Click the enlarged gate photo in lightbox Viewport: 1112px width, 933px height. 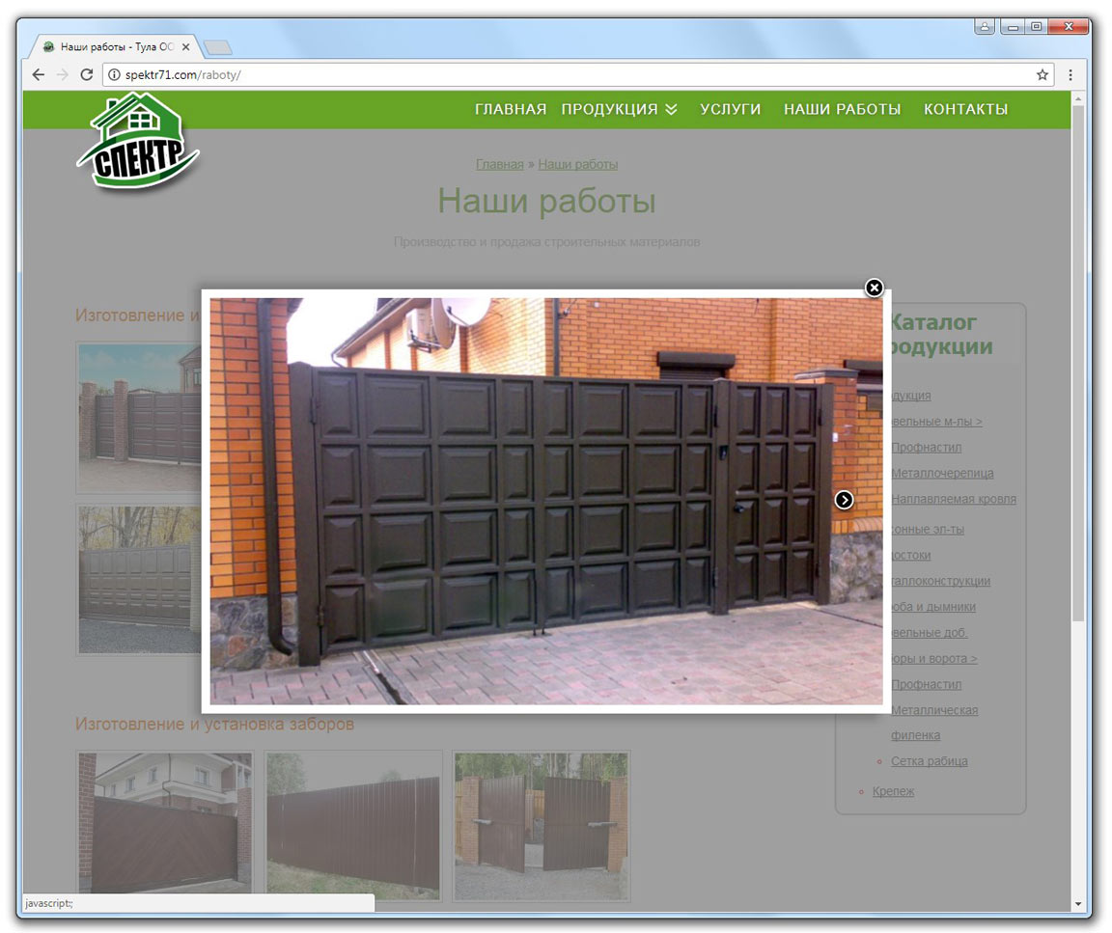tap(546, 501)
